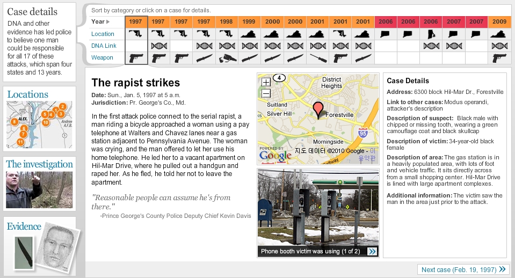This screenshot has width=515, height=278.
Task: Sort cases by DNA Link category
Action: [104, 46]
